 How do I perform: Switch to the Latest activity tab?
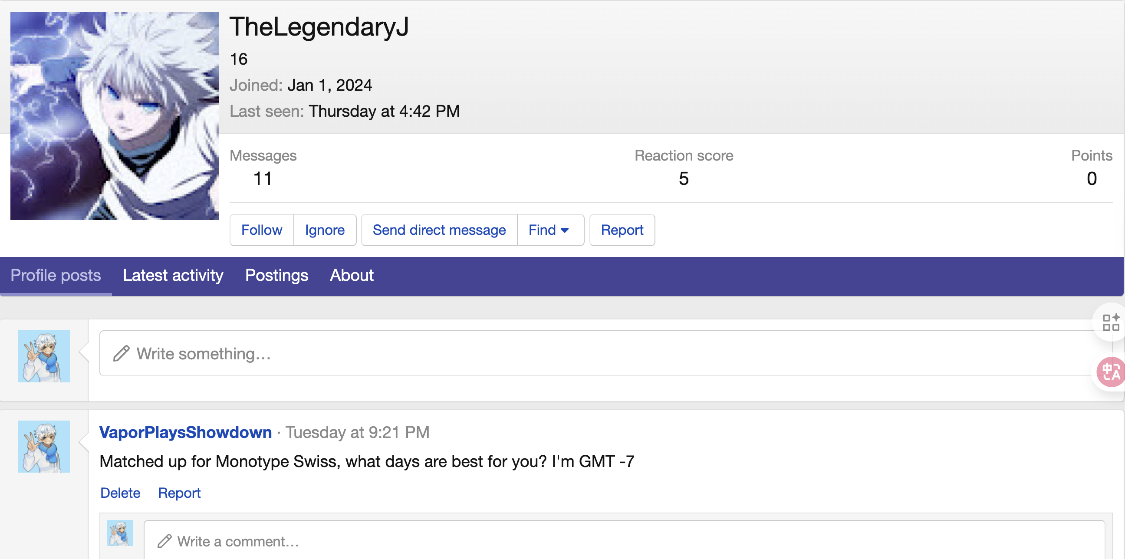point(173,276)
